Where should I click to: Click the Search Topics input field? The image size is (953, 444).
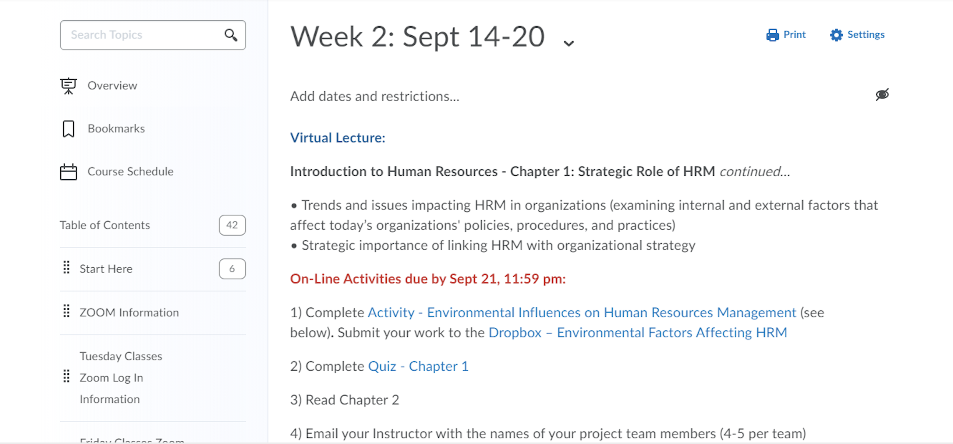coord(144,35)
